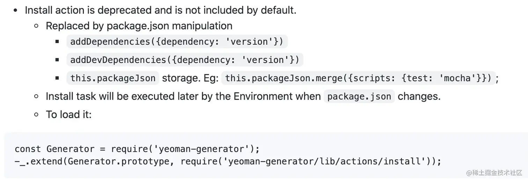Click the this.packageJson.merge code example
Screen dimensions: 528x182
[358, 78]
